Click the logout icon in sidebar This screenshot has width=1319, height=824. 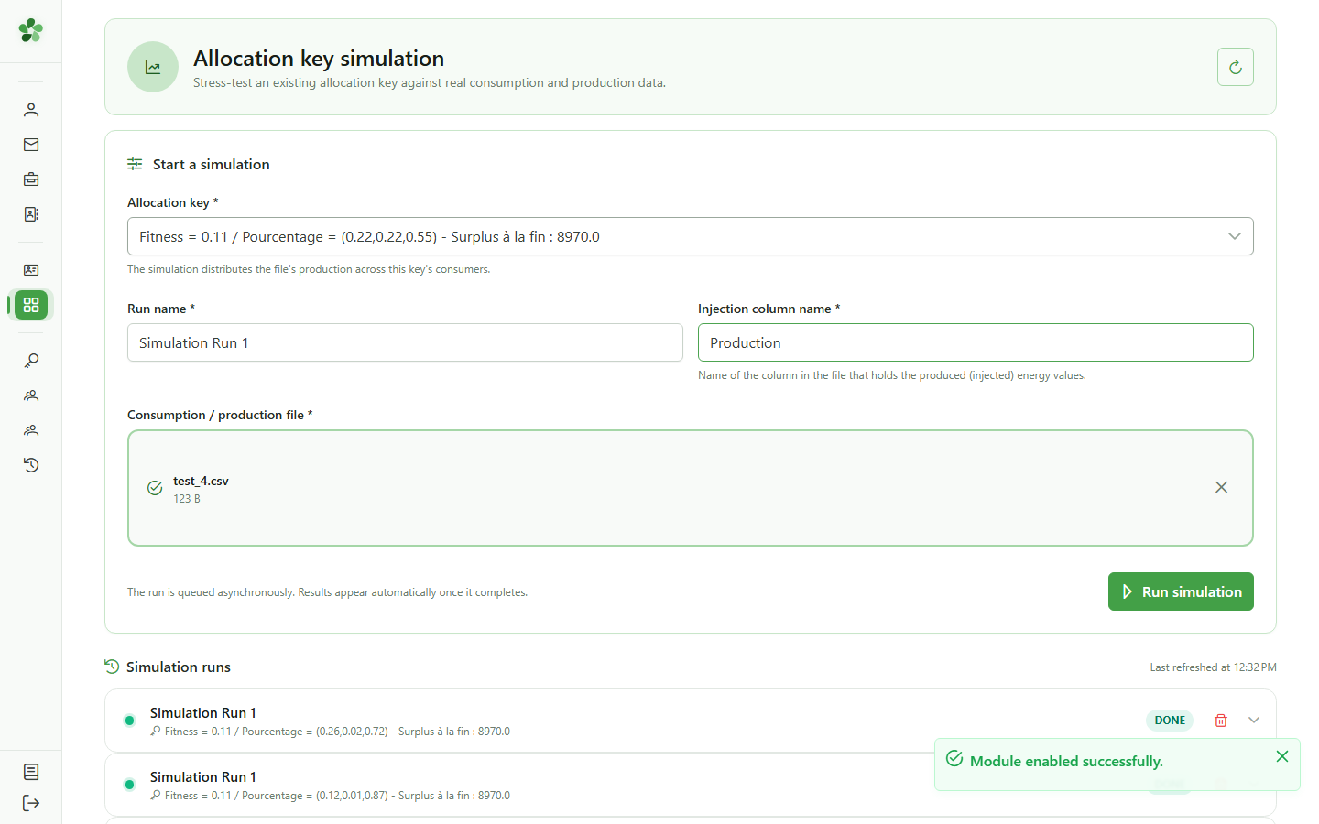click(31, 803)
